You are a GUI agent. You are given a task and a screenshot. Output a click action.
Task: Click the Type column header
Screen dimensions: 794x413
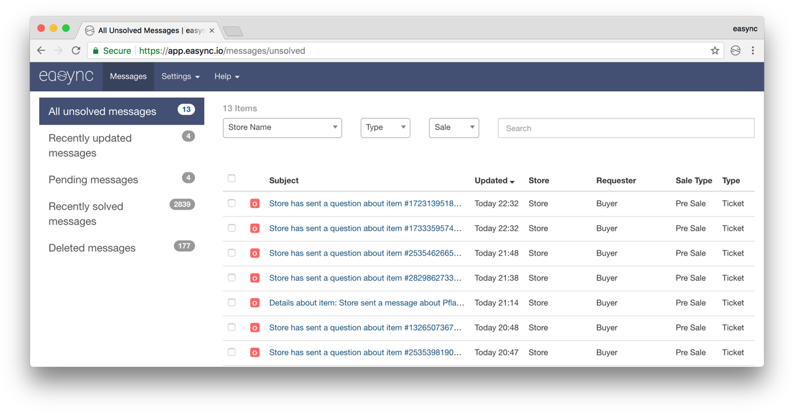pos(731,180)
